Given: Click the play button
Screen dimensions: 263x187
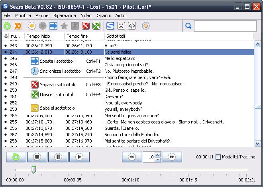Looking at the screenshot, I should [x=79, y=157].
